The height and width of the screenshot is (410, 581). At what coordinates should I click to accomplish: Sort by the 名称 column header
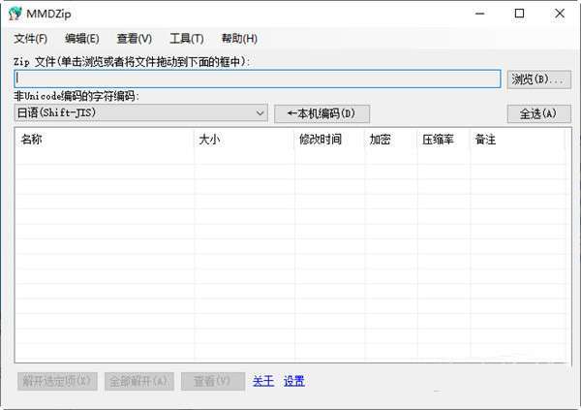tap(105, 140)
